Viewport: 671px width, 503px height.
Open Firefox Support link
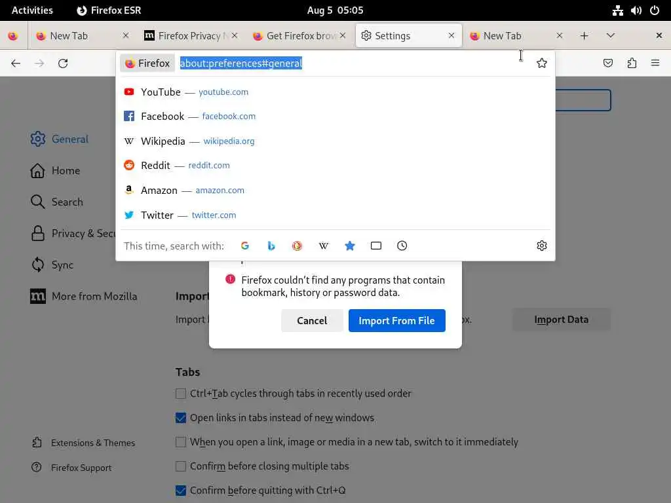click(x=72, y=468)
